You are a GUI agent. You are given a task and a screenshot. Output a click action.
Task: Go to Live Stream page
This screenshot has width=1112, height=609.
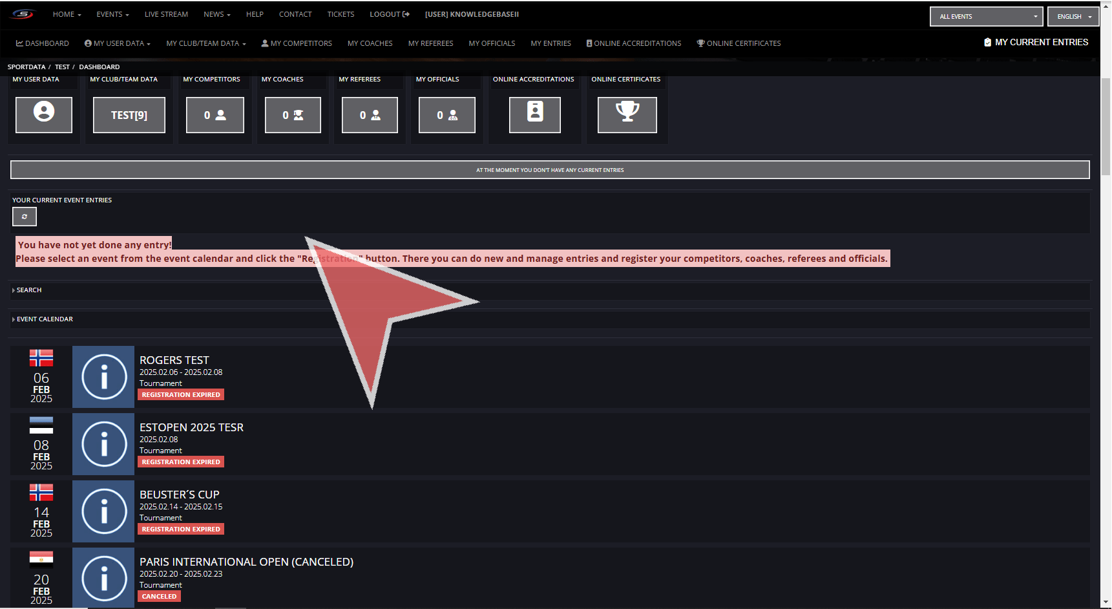[x=166, y=14]
